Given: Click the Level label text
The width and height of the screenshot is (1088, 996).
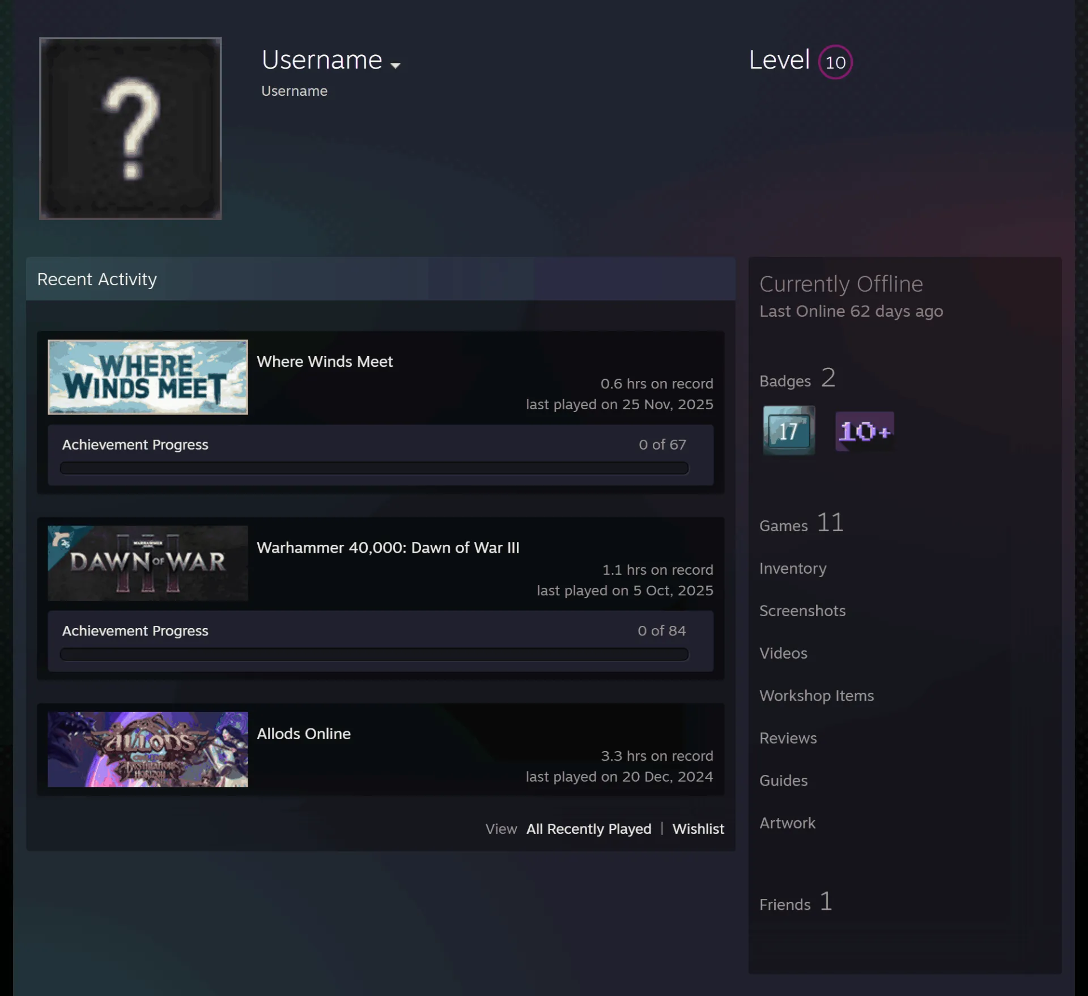Looking at the screenshot, I should [x=779, y=60].
